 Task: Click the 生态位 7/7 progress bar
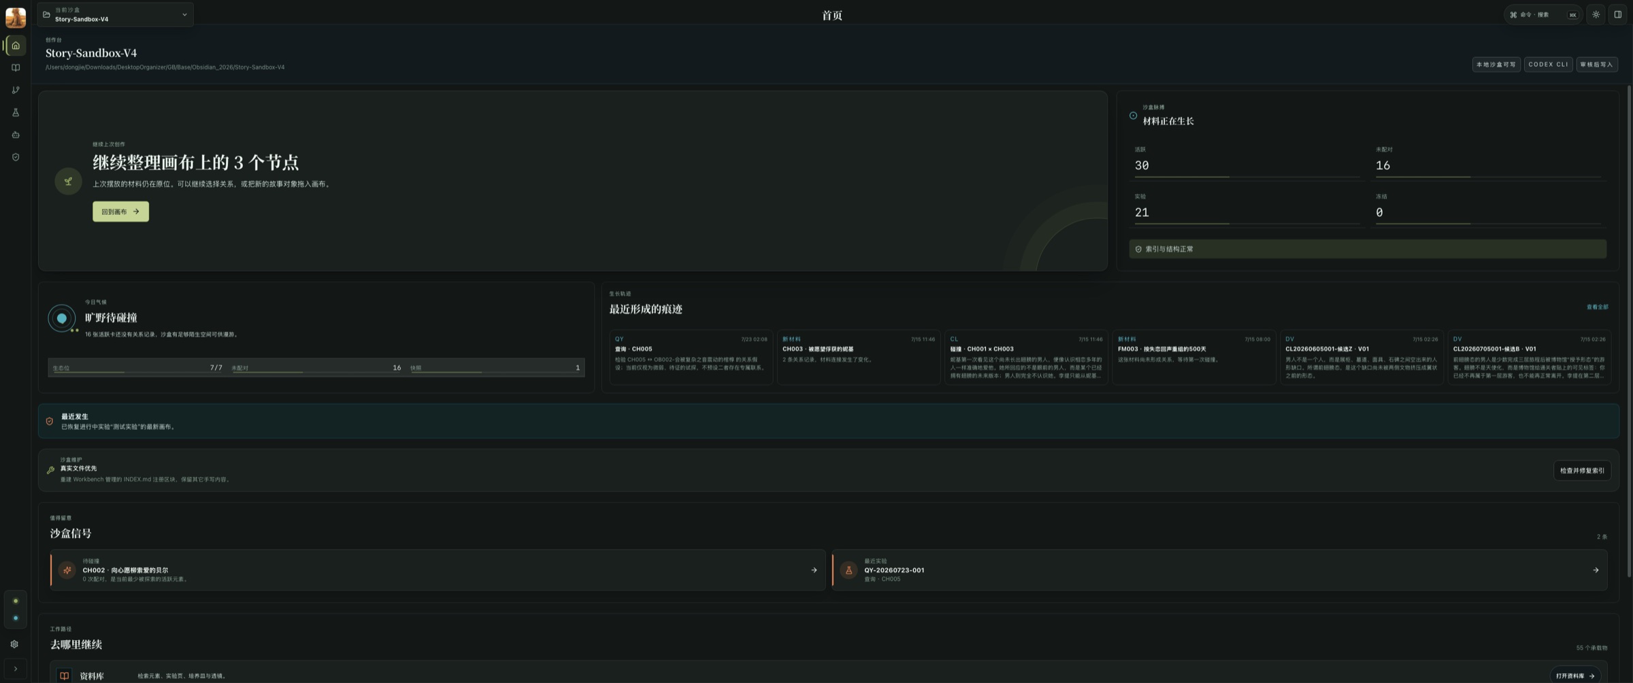point(137,367)
